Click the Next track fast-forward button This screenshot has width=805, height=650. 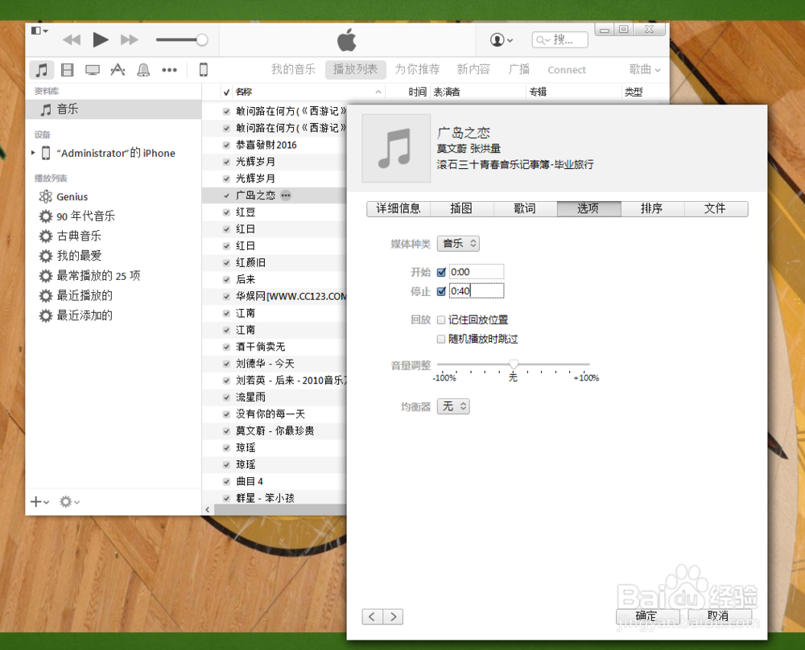pos(130,40)
